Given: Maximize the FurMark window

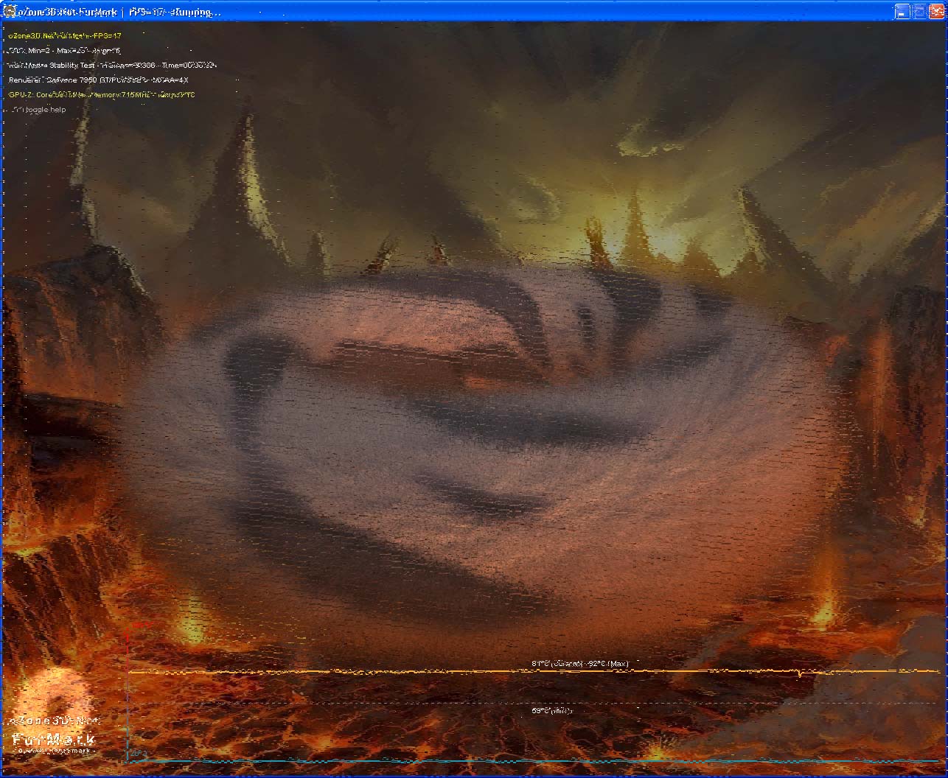Looking at the screenshot, I should 919,12.
